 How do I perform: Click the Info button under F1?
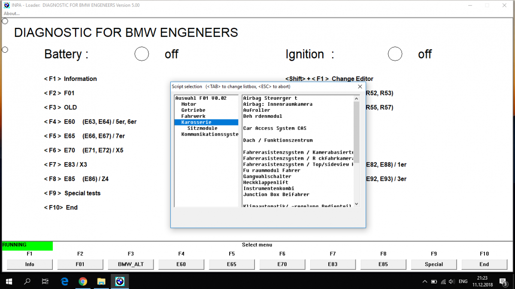(30, 264)
